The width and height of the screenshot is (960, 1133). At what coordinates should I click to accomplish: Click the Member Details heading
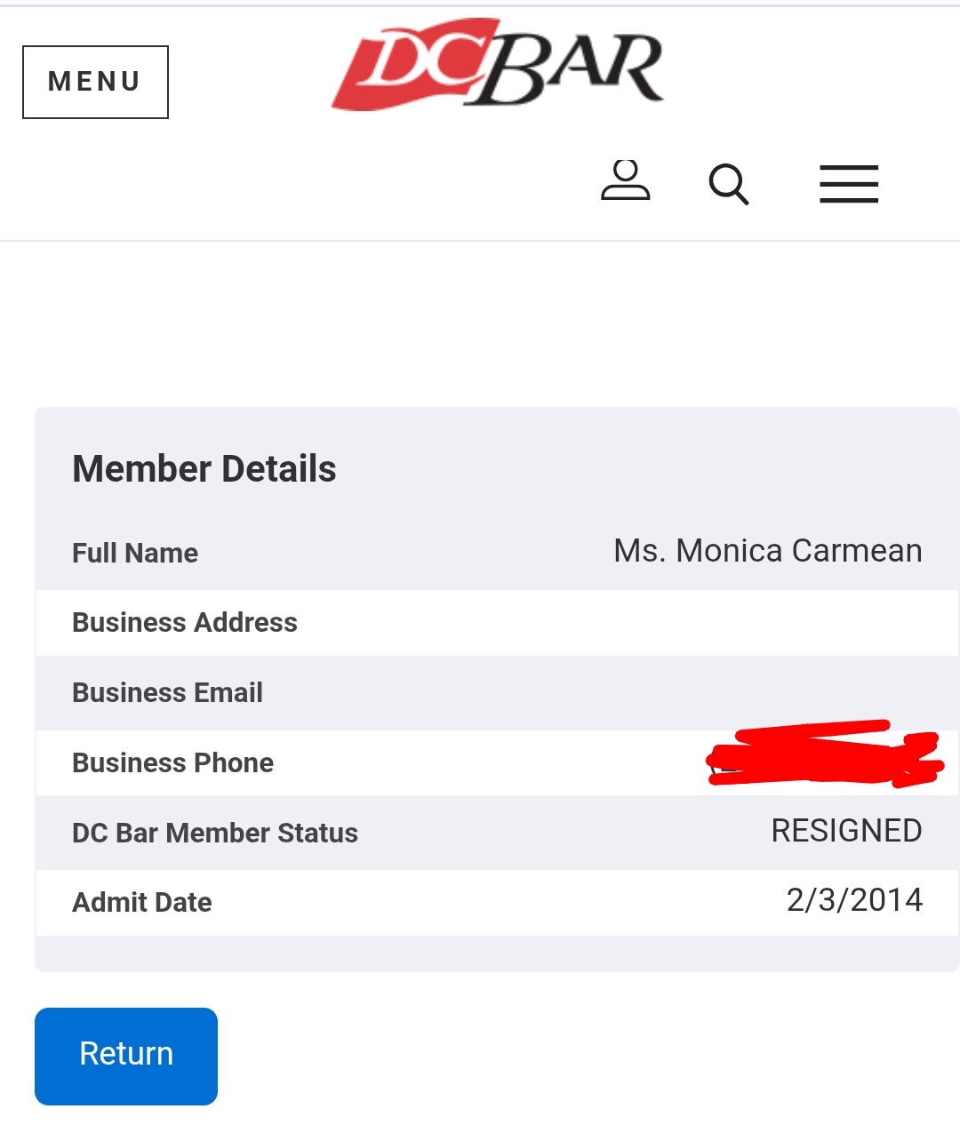(x=204, y=468)
